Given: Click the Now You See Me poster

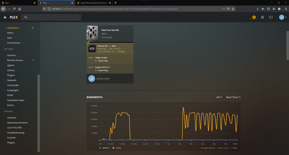Looking at the screenshot, I should point(92,33).
